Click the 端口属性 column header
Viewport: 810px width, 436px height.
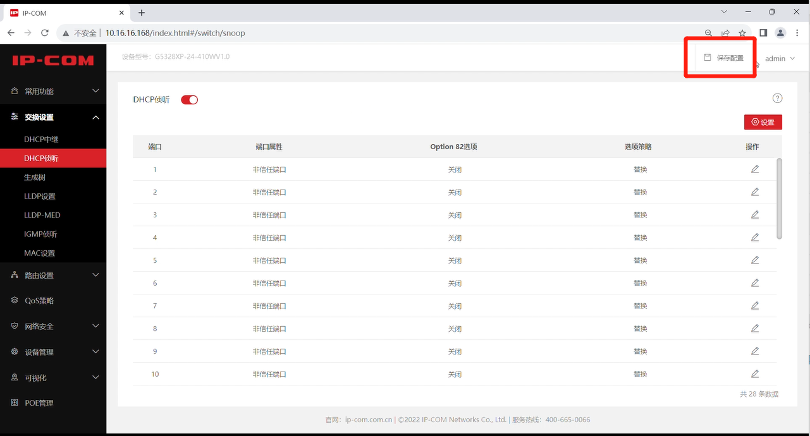click(x=269, y=147)
